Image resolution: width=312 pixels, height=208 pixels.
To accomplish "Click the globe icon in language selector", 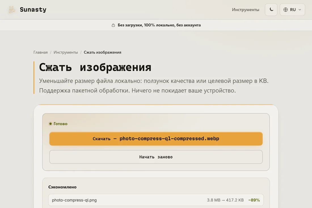I will [x=286, y=10].
